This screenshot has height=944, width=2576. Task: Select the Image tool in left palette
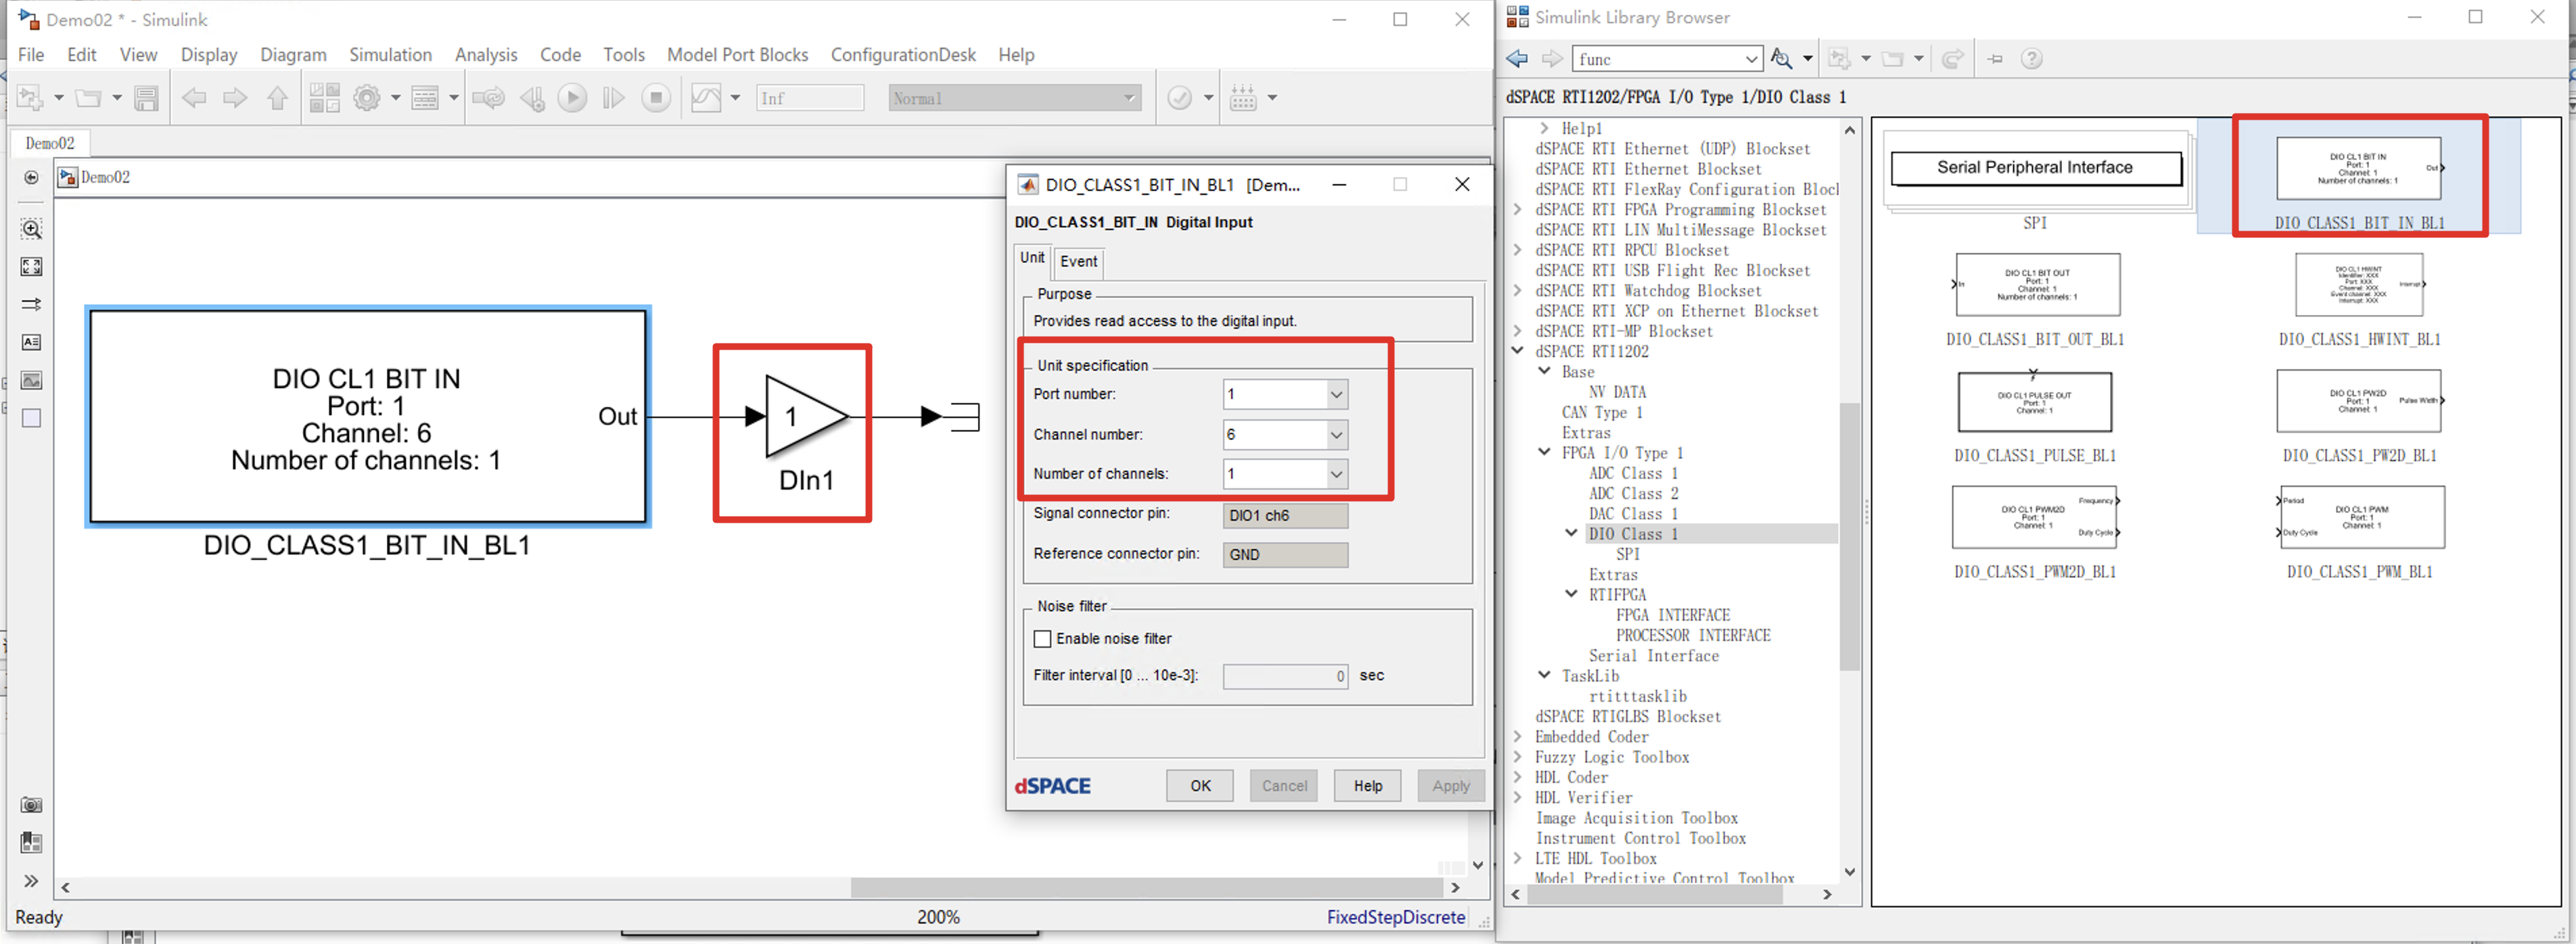pos(31,380)
